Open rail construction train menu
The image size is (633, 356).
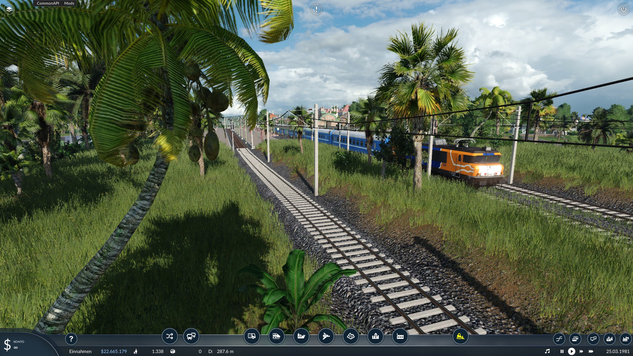click(276, 337)
